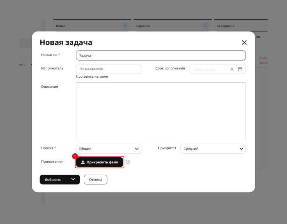Expand the Проект dropdown Общие
The width and height of the screenshot is (287, 224).
point(109,149)
